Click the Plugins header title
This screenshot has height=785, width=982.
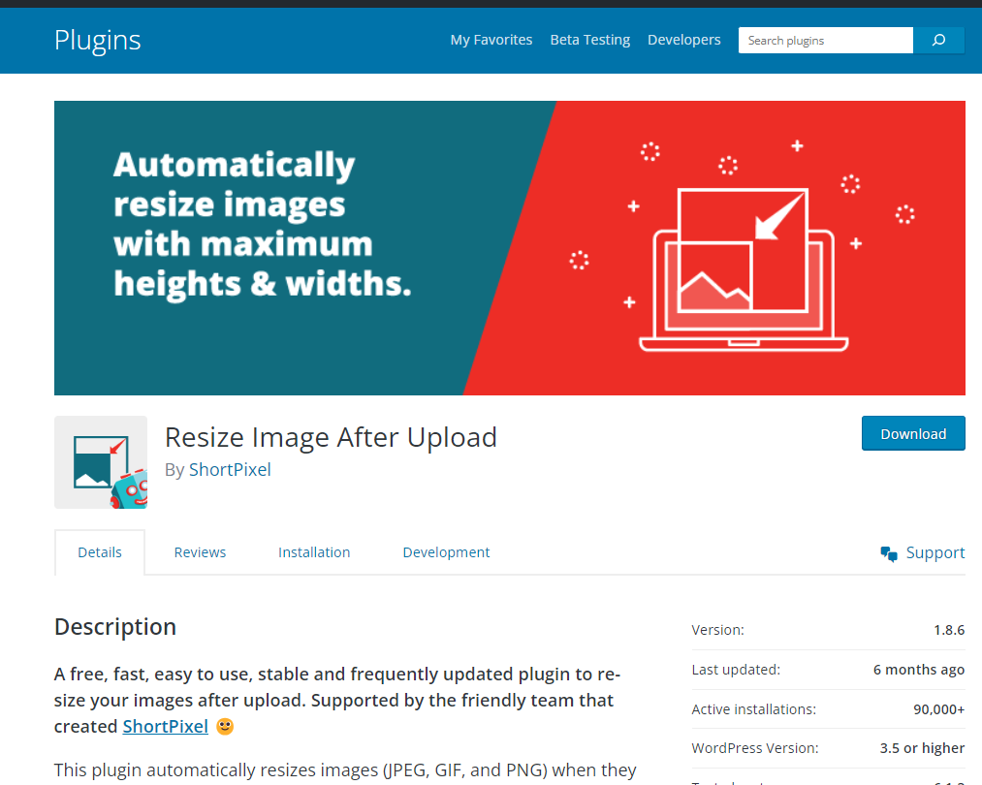[x=98, y=40]
